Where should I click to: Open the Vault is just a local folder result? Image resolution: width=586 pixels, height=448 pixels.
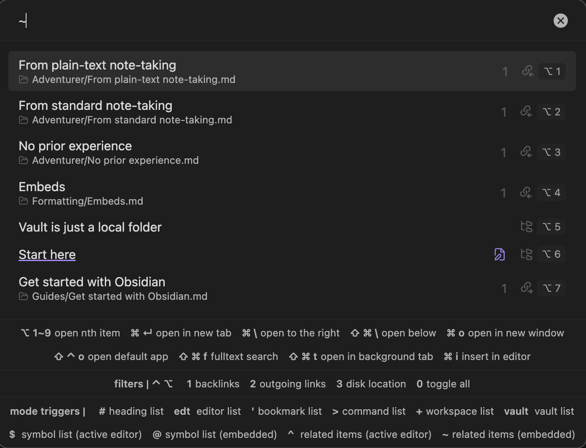pos(292,227)
